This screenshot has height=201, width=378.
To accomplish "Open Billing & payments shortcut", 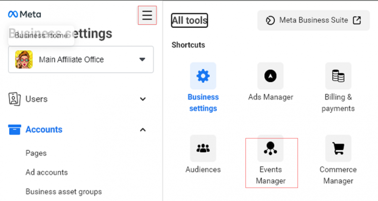I will point(338,76).
